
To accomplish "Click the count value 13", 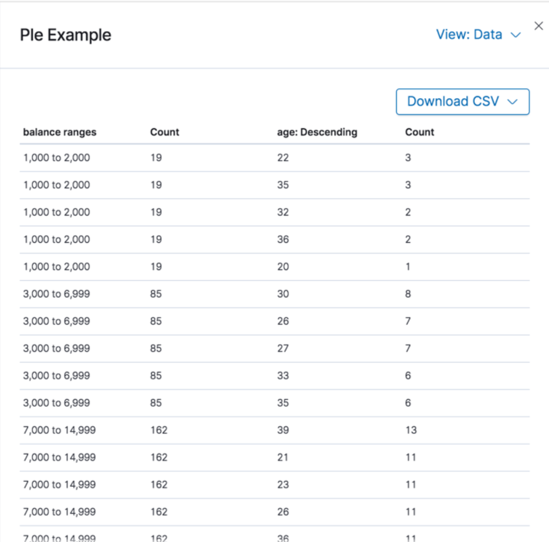I will click(x=411, y=430).
